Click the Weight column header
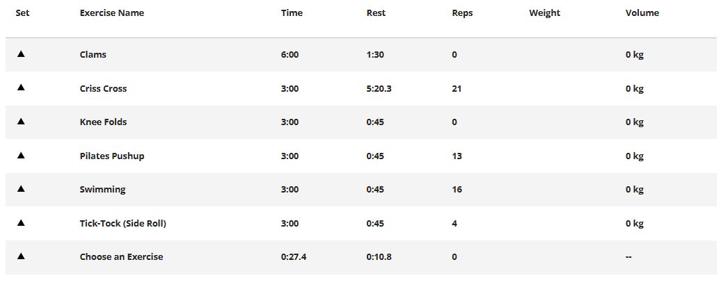721x287 pixels. (x=544, y=13)
